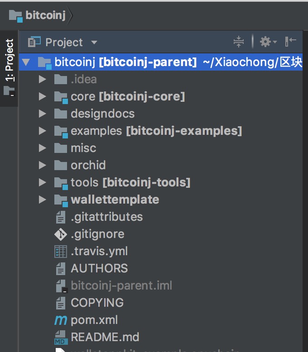This screenshot has height=352, width=308.
Task: Expand the examples module folder
Action: click(x=43, y=131)
